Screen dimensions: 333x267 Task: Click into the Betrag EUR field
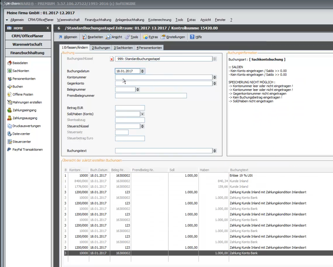point(130,108)
